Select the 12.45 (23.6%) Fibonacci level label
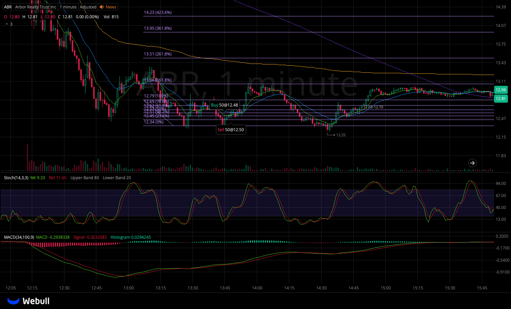 tap(156, 116)
